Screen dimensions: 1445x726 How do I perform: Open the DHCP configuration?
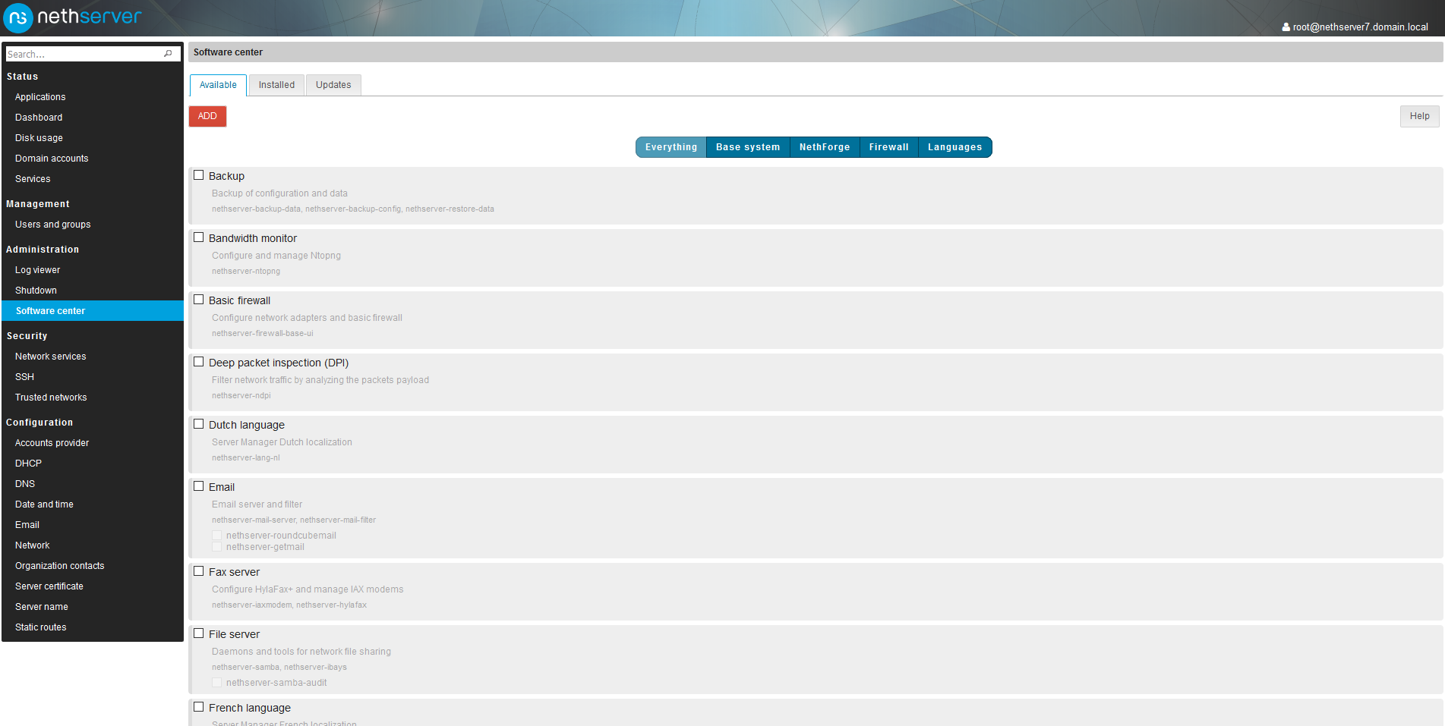(28, 464)
